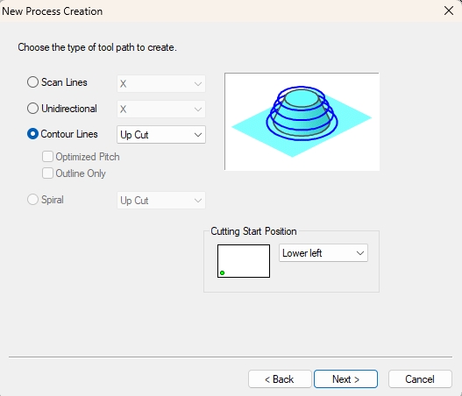Select the Spiral radio button

pyautogui.click(x=32, y=200)
